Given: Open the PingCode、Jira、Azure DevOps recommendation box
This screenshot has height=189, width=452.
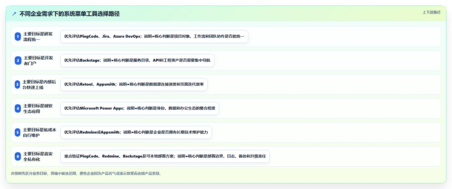Looking at the screenshot, I should click(154, 37).
